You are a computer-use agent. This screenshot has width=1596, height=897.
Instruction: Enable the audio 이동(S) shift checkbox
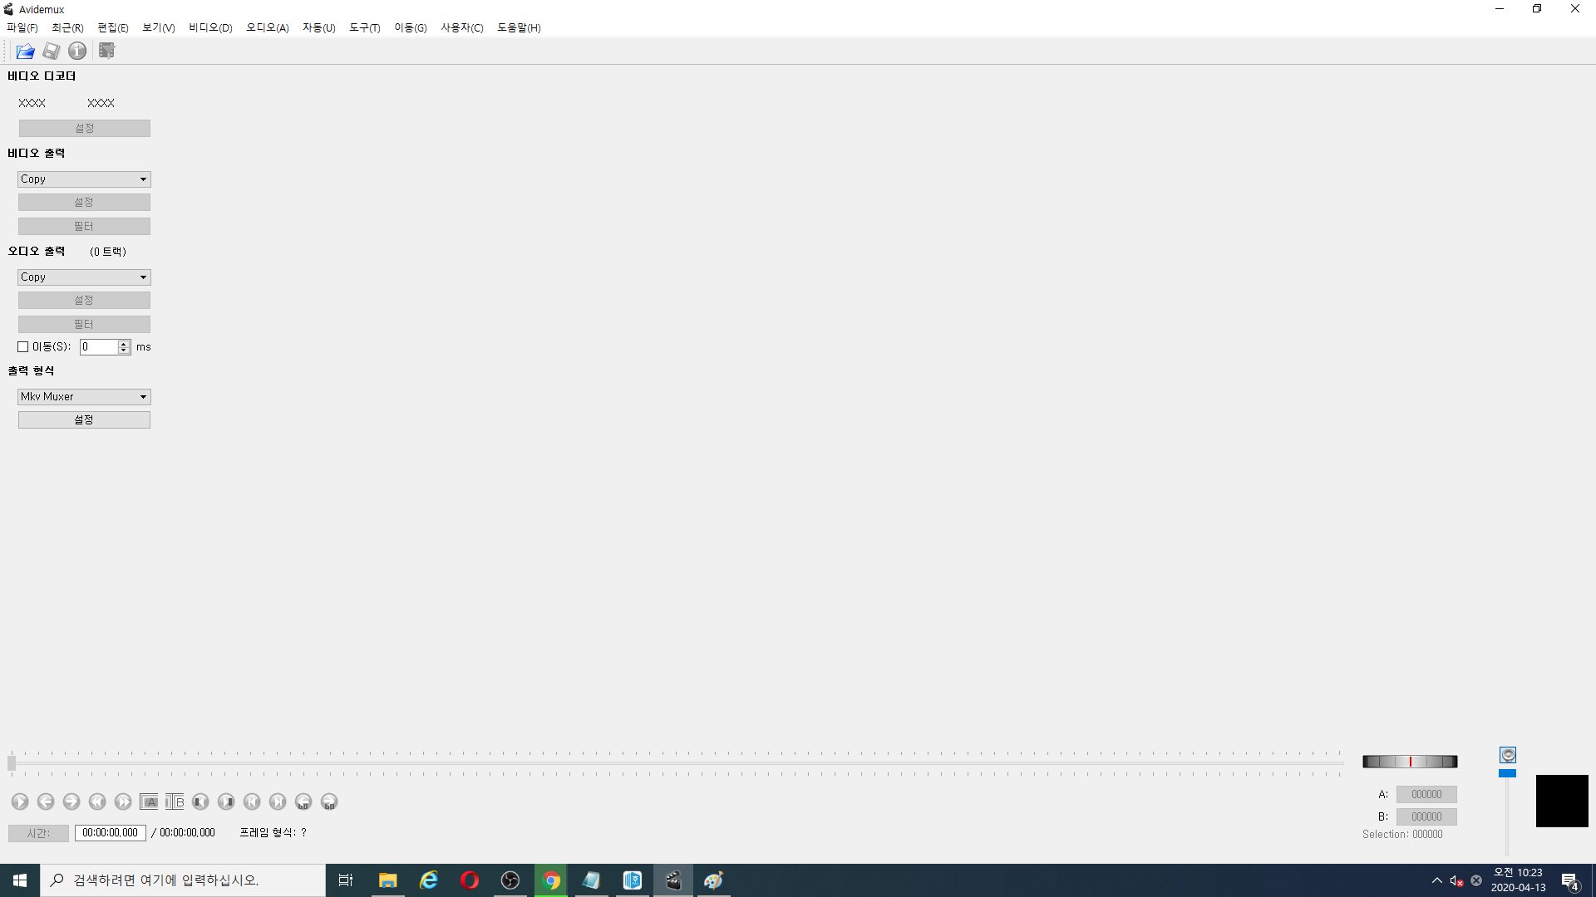click(x=23, y=347)
